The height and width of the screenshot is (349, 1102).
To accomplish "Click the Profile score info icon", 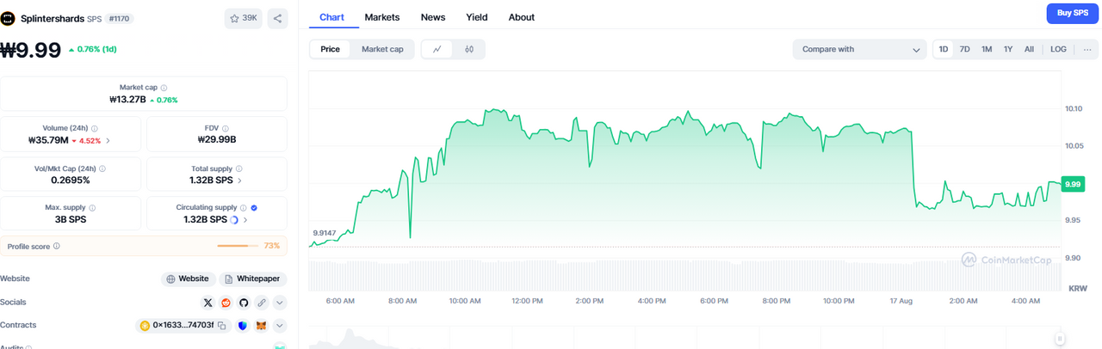I will pyautogui.click(x=57, y=246).
